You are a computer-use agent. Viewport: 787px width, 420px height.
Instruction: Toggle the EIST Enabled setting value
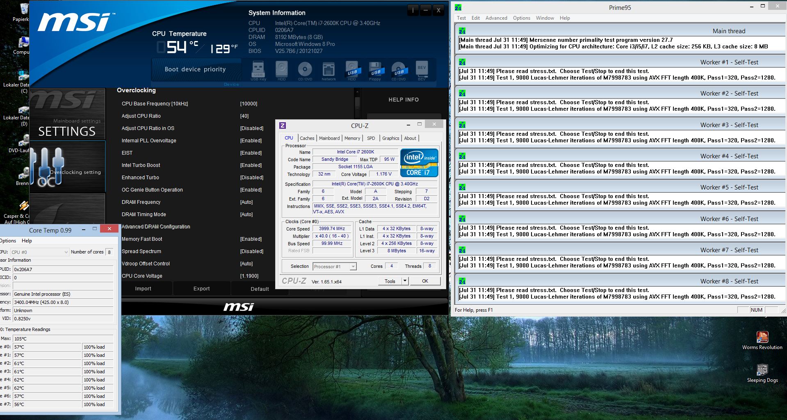[x=251, y=153]
